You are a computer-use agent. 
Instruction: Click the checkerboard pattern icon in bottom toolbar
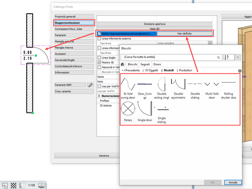coord(14,185)
